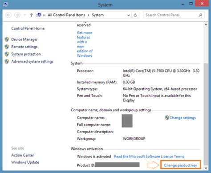
Task: Click the shield icon next to Change settings
Action: pos(167,118)
